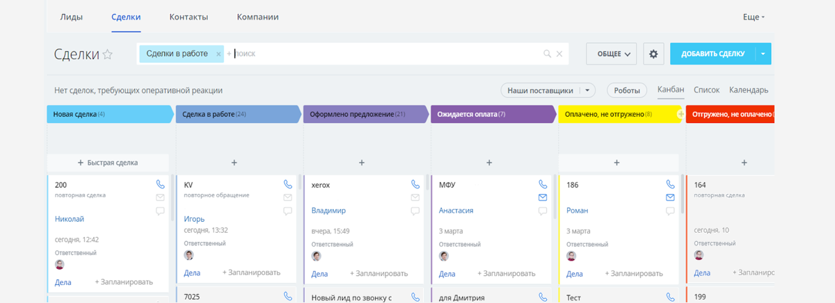This screenshot has height=303, width=835.
Task: Open chat icon on KV deal card
Action: [288, 211]
